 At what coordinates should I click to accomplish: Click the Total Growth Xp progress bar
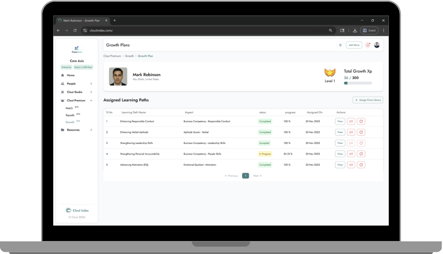357,83
